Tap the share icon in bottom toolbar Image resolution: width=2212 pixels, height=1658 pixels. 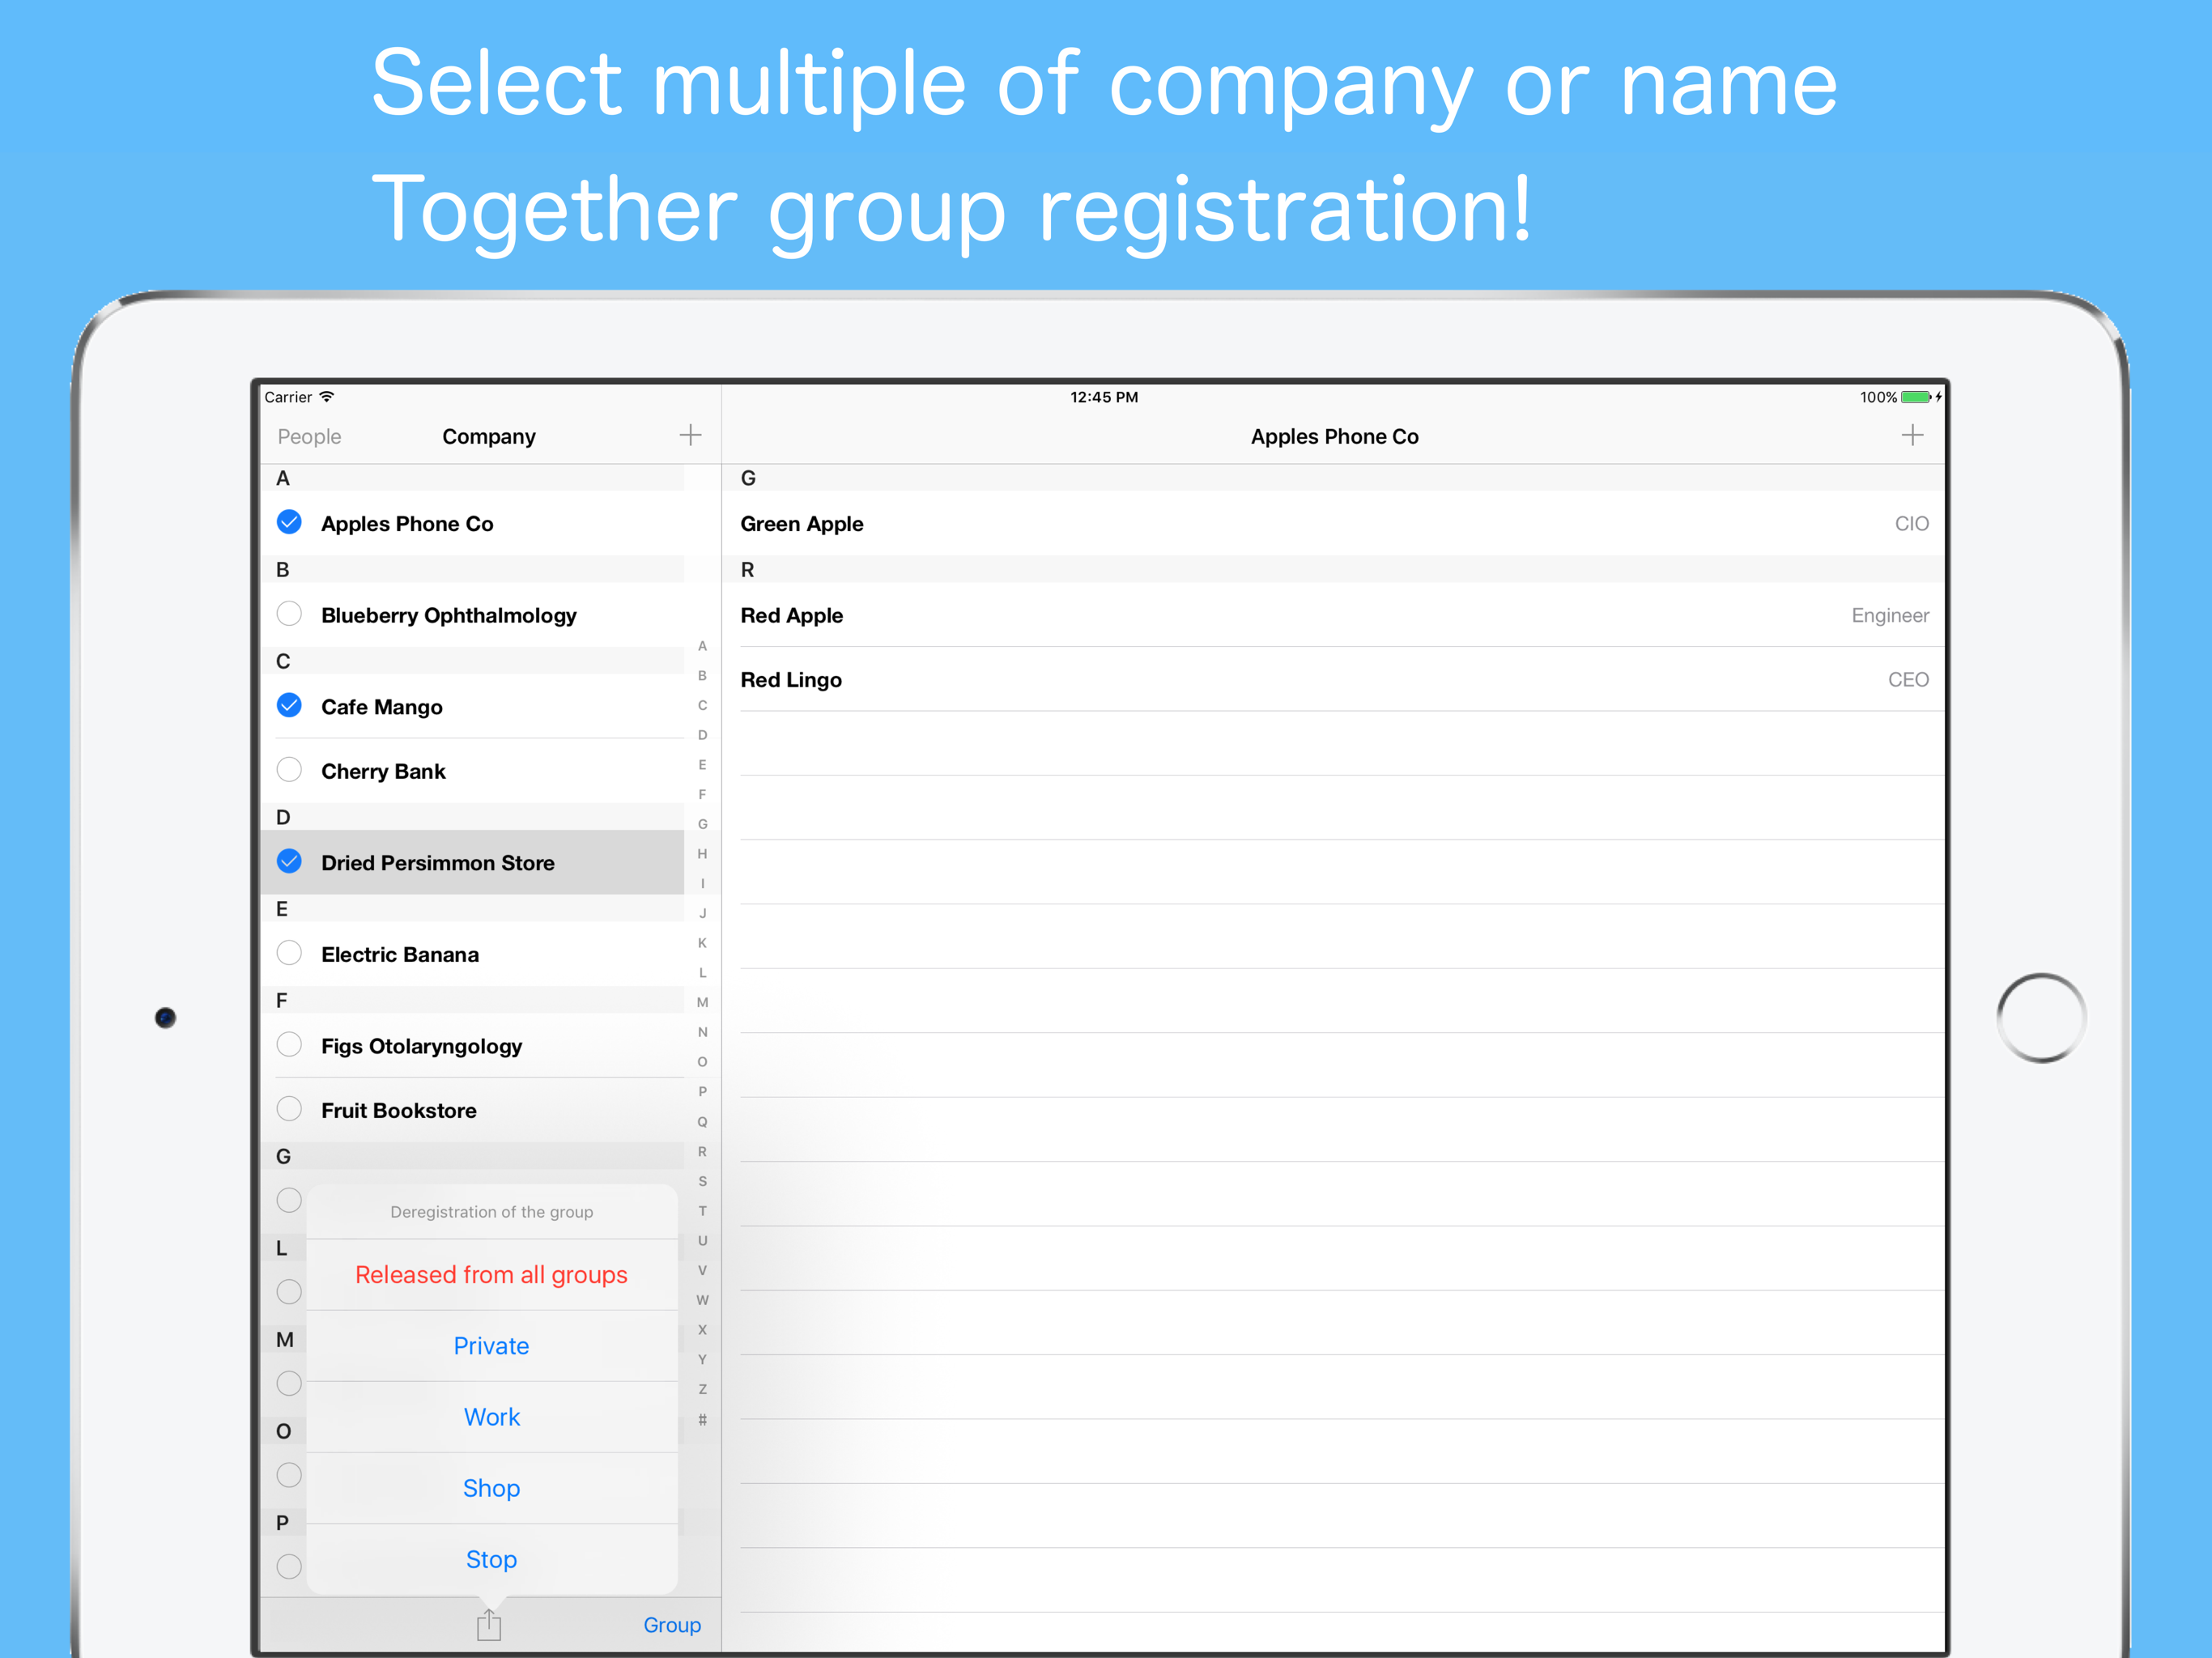pyautogui.click(x=488, y=1625)
